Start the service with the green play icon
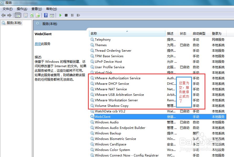This screenshot has width=234, height=157. click(60, 15)
